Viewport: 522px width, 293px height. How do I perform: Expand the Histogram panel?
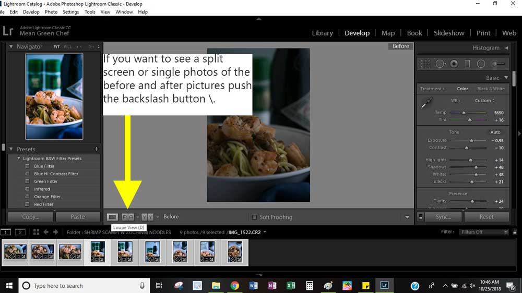click(x=506, y=48)
